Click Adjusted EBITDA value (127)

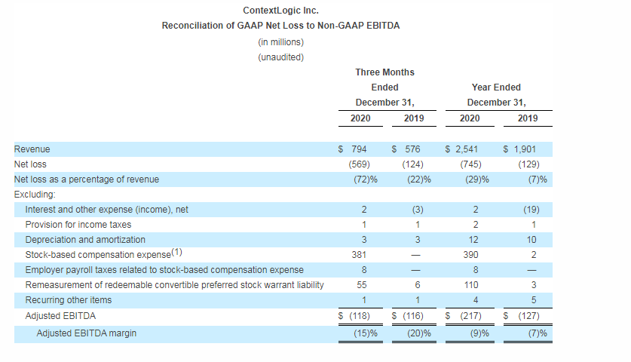point(528,316)
